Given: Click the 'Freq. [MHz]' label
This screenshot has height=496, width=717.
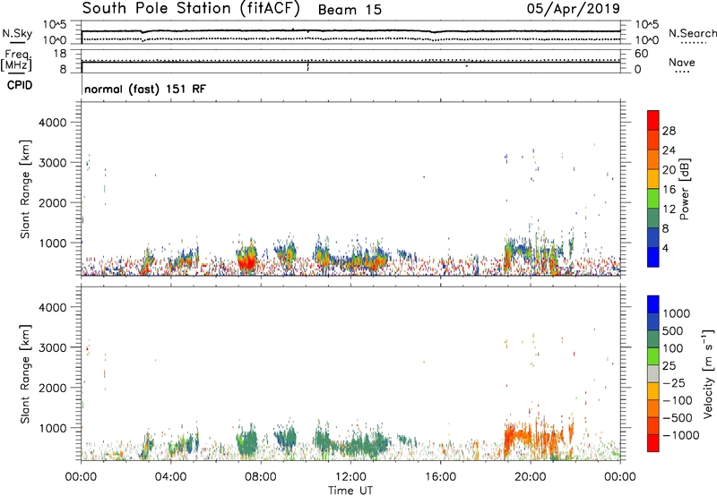Looking at the screenshot, I should tap(16, 61).
